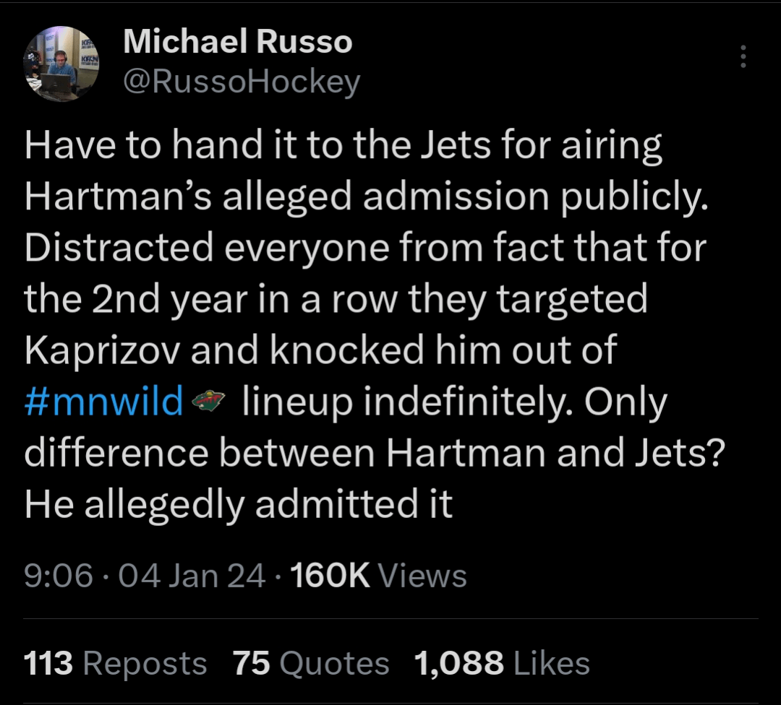Open Michael Russo's profile picture

pos(61,64)
